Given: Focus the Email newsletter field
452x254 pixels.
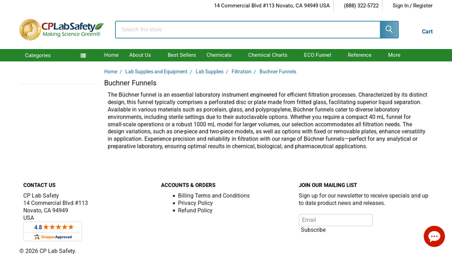Looking at the screenshot, I should click(x=336, y=220).
